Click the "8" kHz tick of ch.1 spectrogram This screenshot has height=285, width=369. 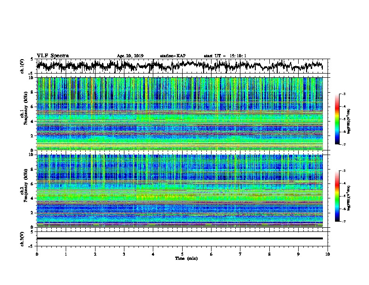[32, 92]
